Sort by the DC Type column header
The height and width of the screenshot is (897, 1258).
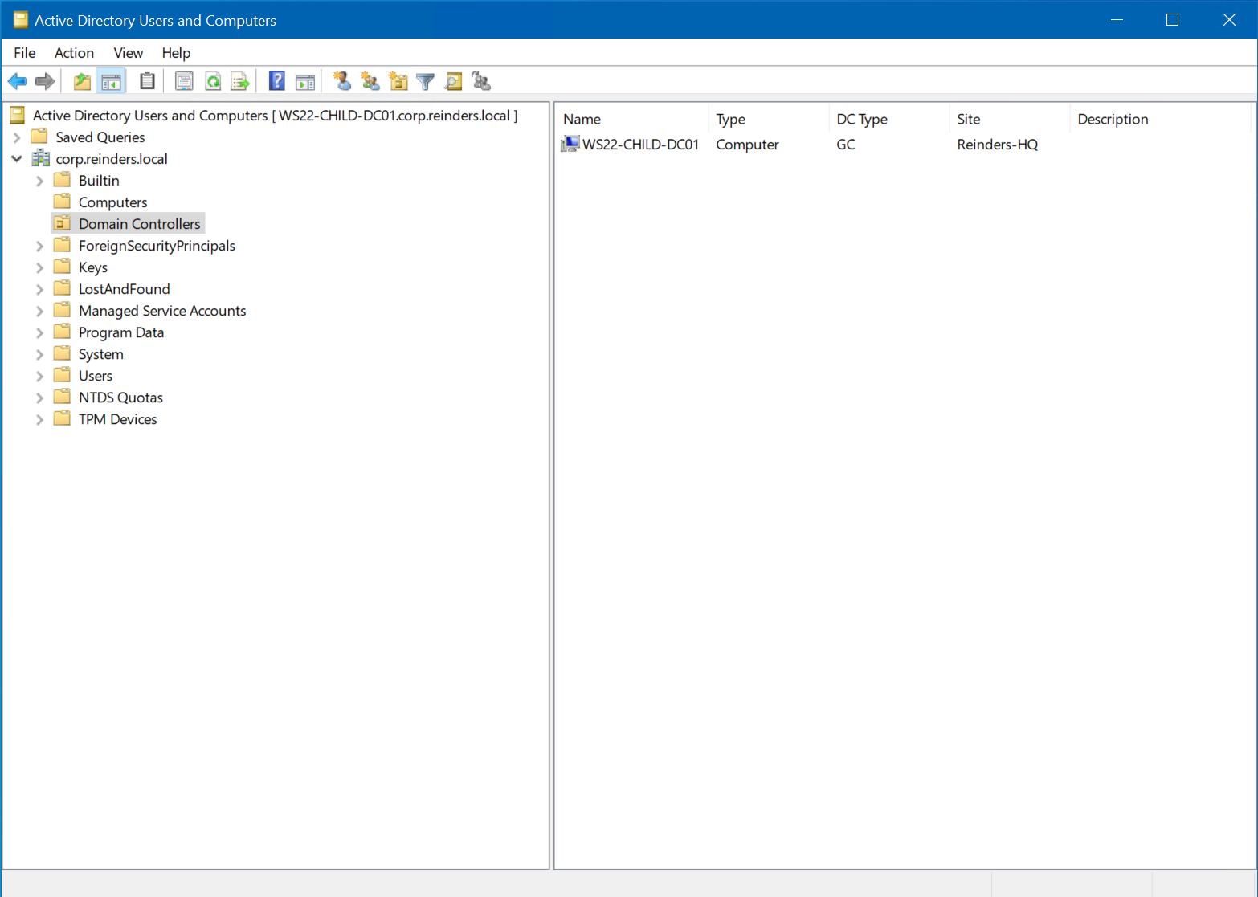[x=888, y=119]
